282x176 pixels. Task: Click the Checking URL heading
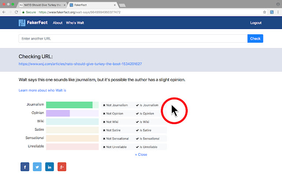click(36, 57)
